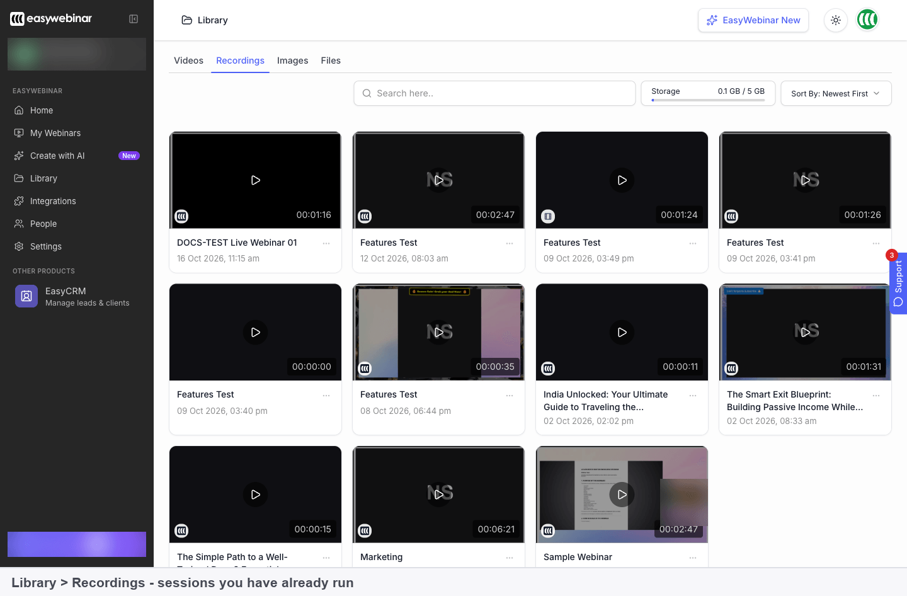Open options menu for Marketing recording
The height and width of the screenshot is (596, 907).
[510, 558]
